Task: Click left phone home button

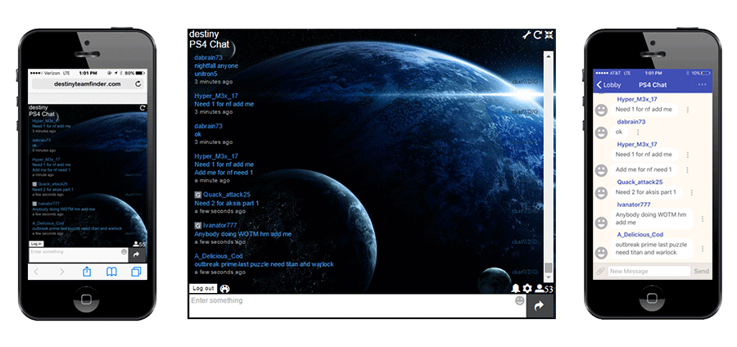Action: (x=87, y=300)
